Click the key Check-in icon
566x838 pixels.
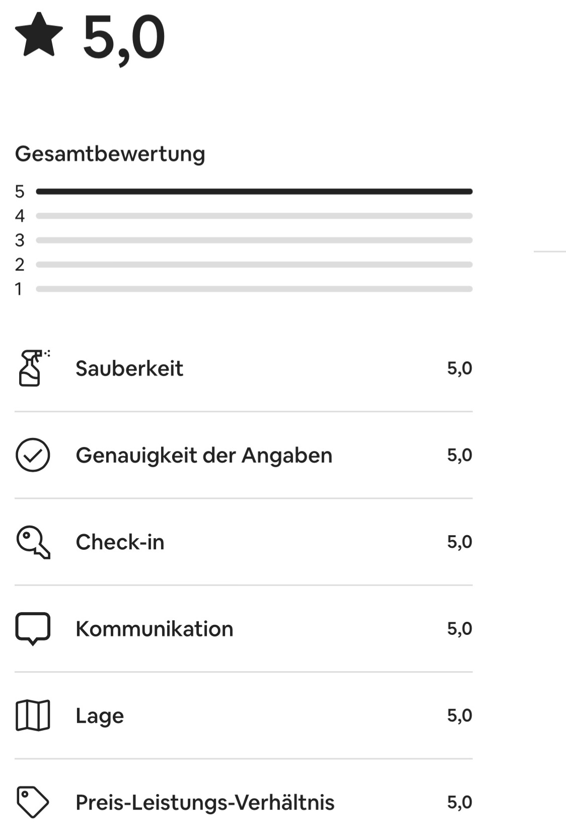[33, 542]
